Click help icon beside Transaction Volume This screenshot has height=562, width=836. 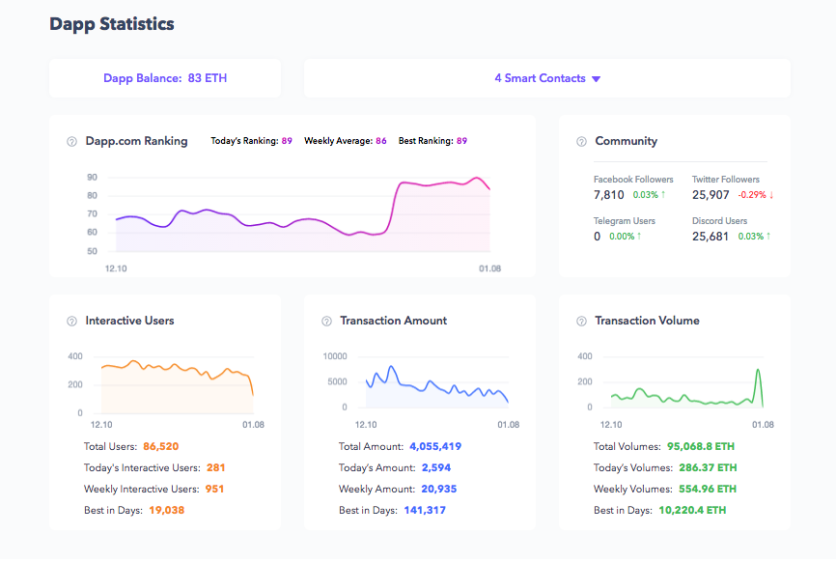(581, 322)
